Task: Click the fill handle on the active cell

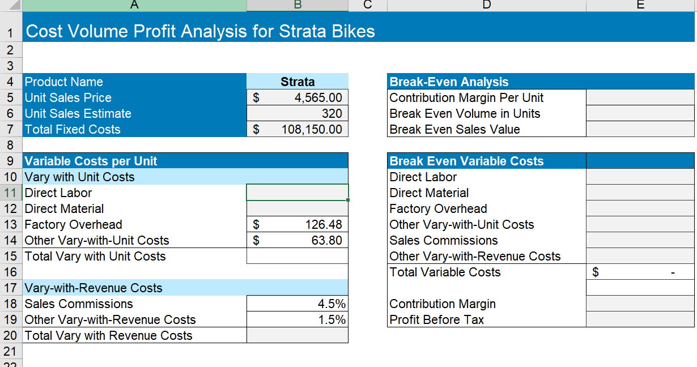Action: 348,200
